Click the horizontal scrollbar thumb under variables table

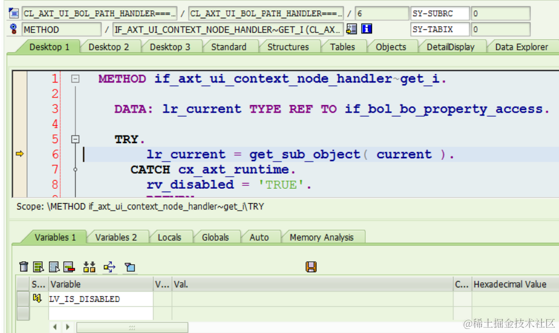click(x=132, y=327)
